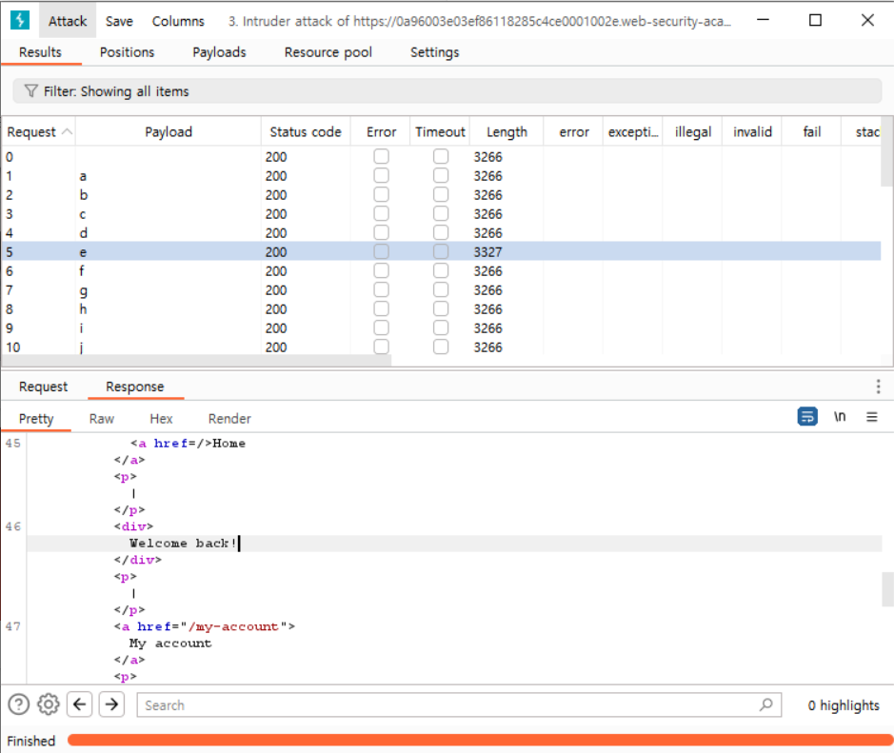Screen dimensions: 894x753
Task: Switch to the Payloads tab
Action: pyautogui.click(x=220, y=52)
